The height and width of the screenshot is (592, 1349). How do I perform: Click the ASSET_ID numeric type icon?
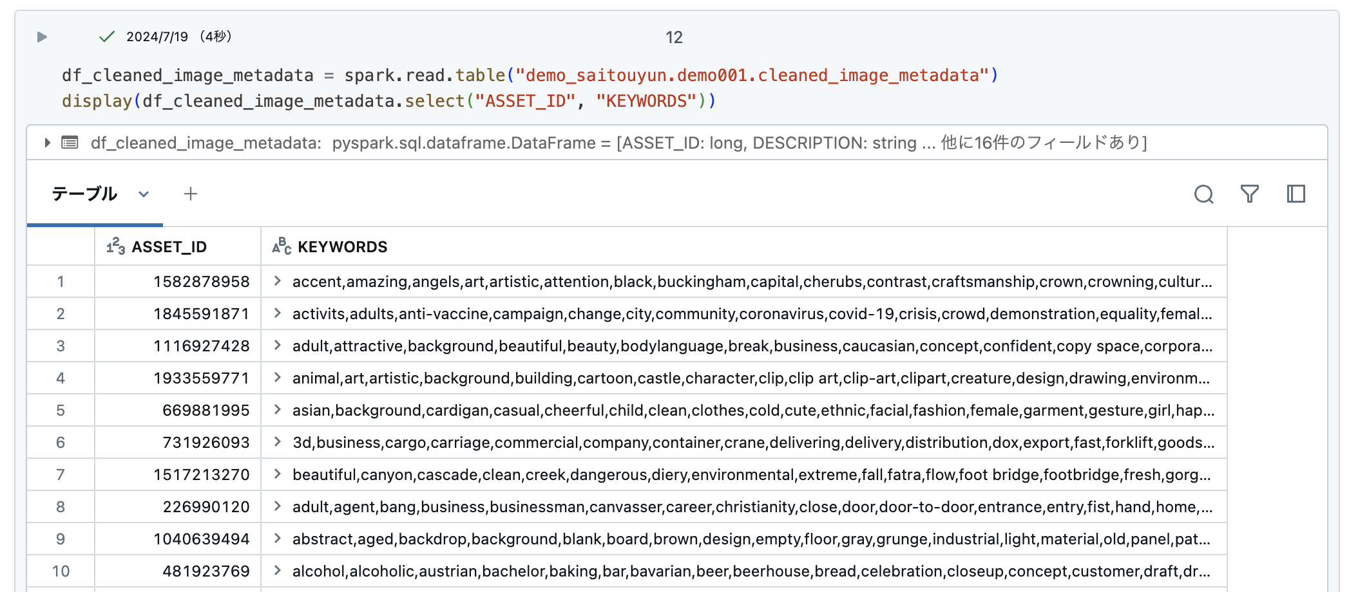point(116,246)
